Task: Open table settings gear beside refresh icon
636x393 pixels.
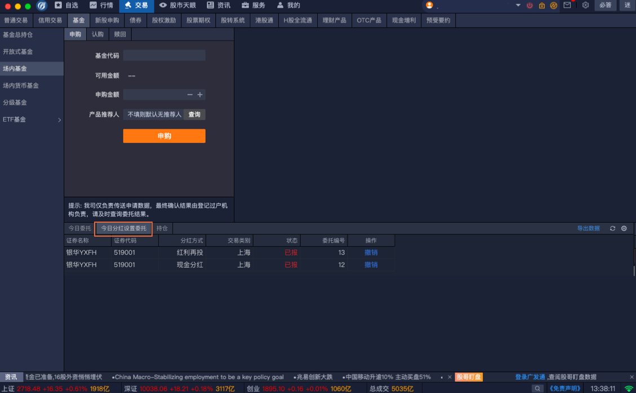Action: pos(624,228)
